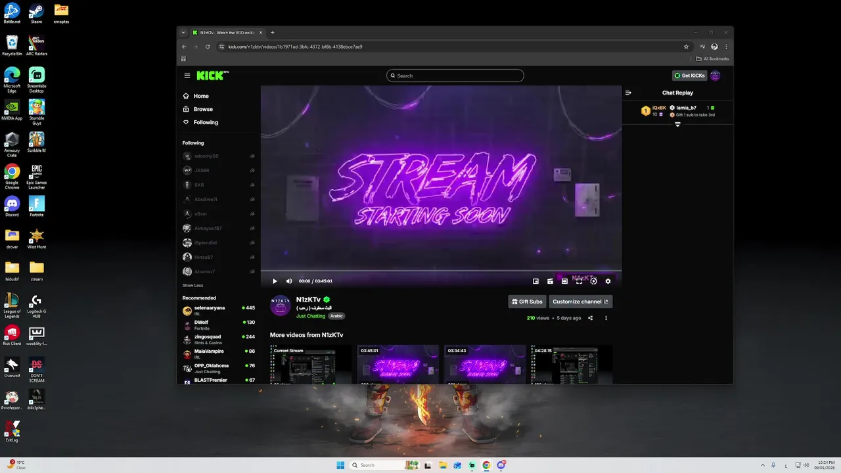Screen dimensions: 841x473
Task: Collapse the Chat Replay panel
Action: click(628, 93)
